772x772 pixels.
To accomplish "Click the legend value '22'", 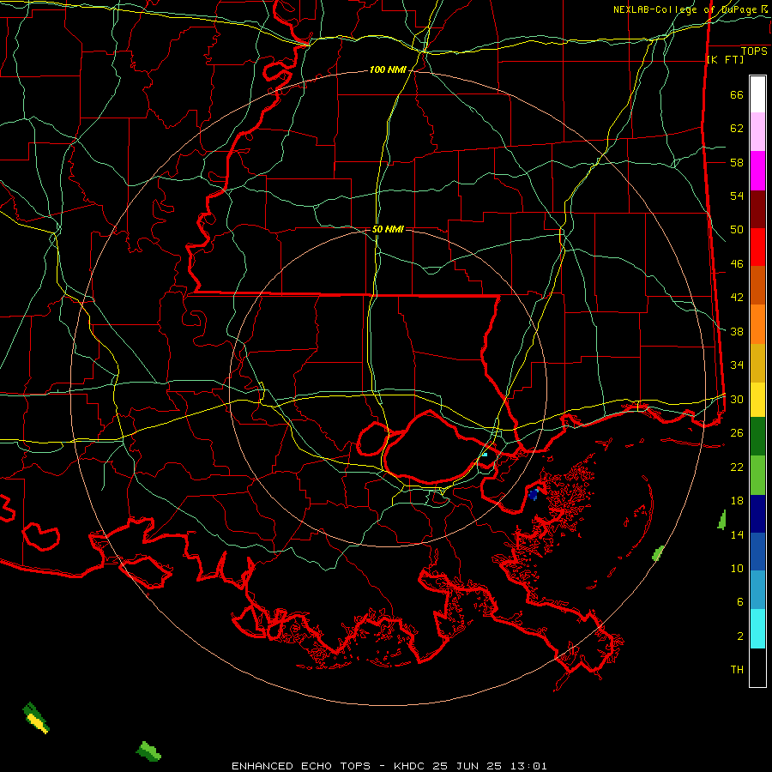I will (737, 467).
